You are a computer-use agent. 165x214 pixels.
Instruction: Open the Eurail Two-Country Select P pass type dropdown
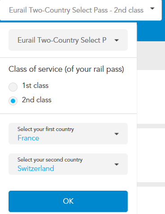point(68,40)
